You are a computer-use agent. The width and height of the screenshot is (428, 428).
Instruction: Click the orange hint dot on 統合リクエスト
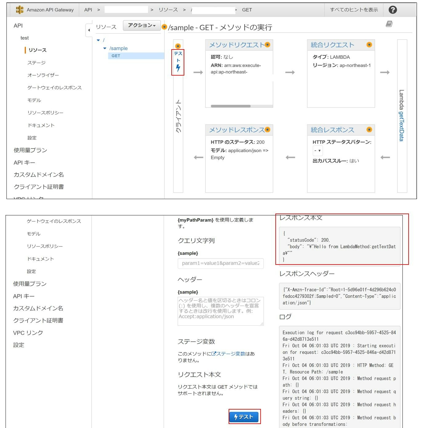369,45
